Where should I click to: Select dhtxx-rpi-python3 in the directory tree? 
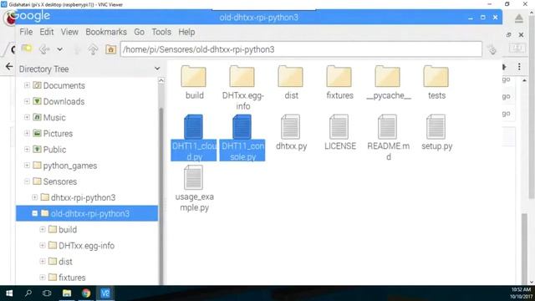pos(84,197)
